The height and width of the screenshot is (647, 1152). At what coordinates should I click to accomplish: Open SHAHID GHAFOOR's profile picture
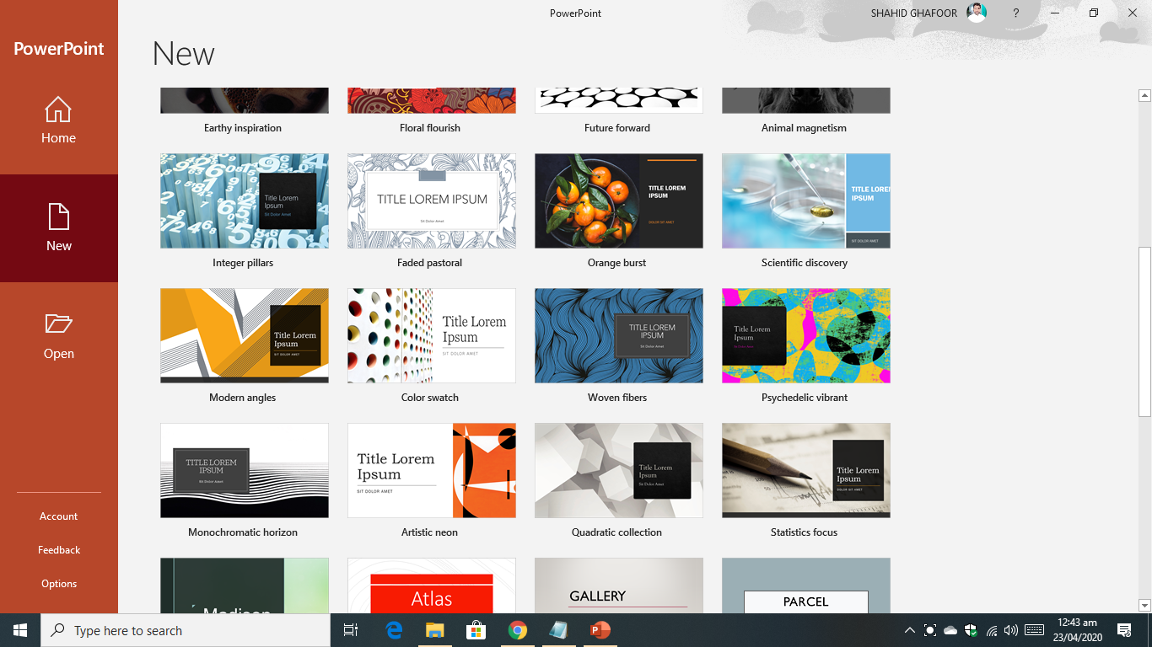point(976,13)
